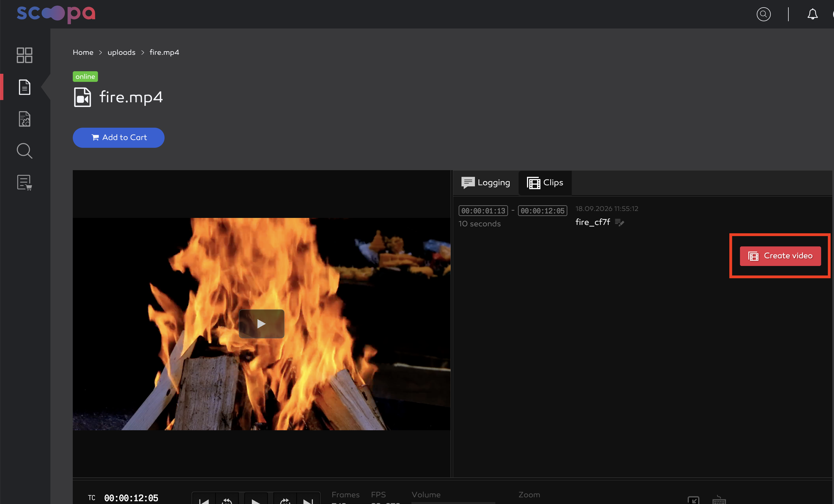The image size is (834, 504).
Task: Click the online status badge
Action: click(85, 77)
